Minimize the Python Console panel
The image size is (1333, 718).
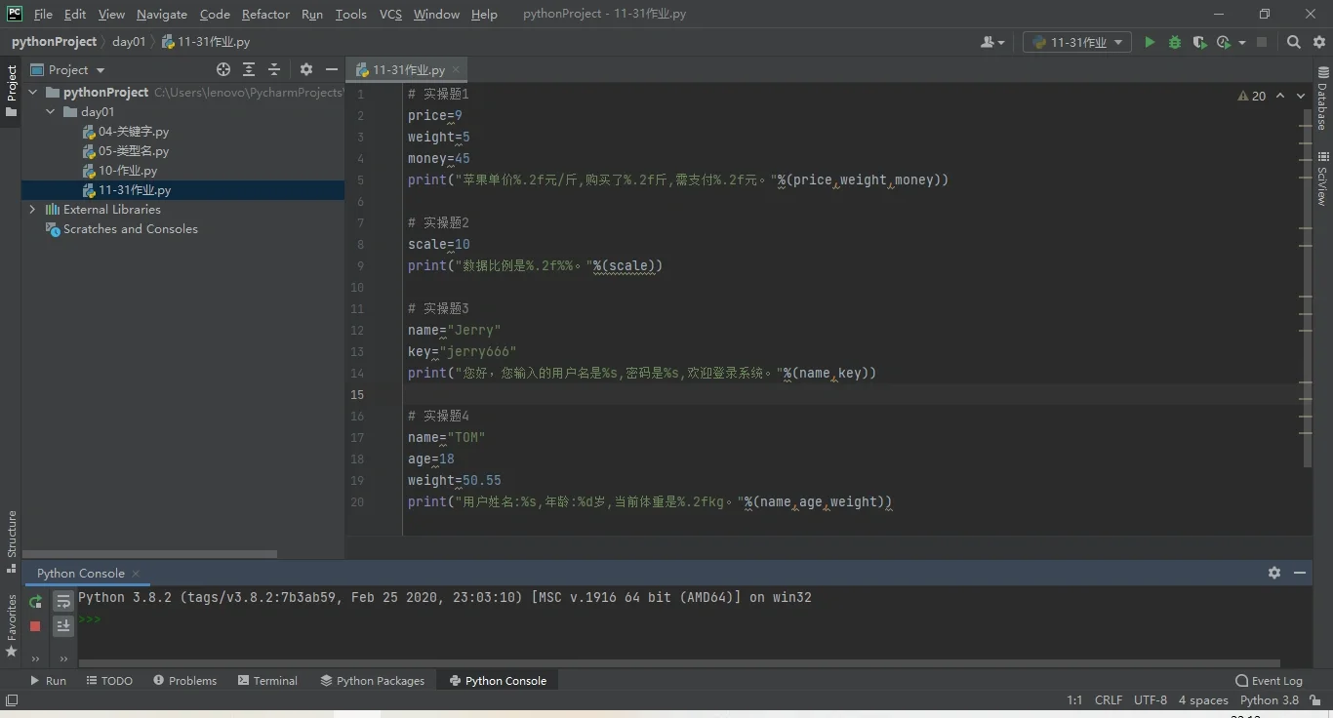click(x=1300, y=573)
